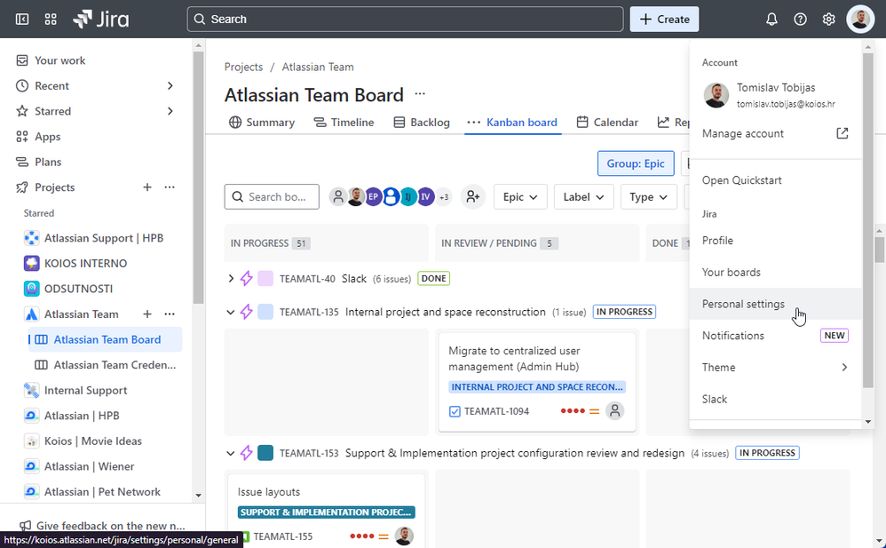Click the TEAMATL-1094 issue key
This screenshot has height=548, width=886.
(496, 411)
